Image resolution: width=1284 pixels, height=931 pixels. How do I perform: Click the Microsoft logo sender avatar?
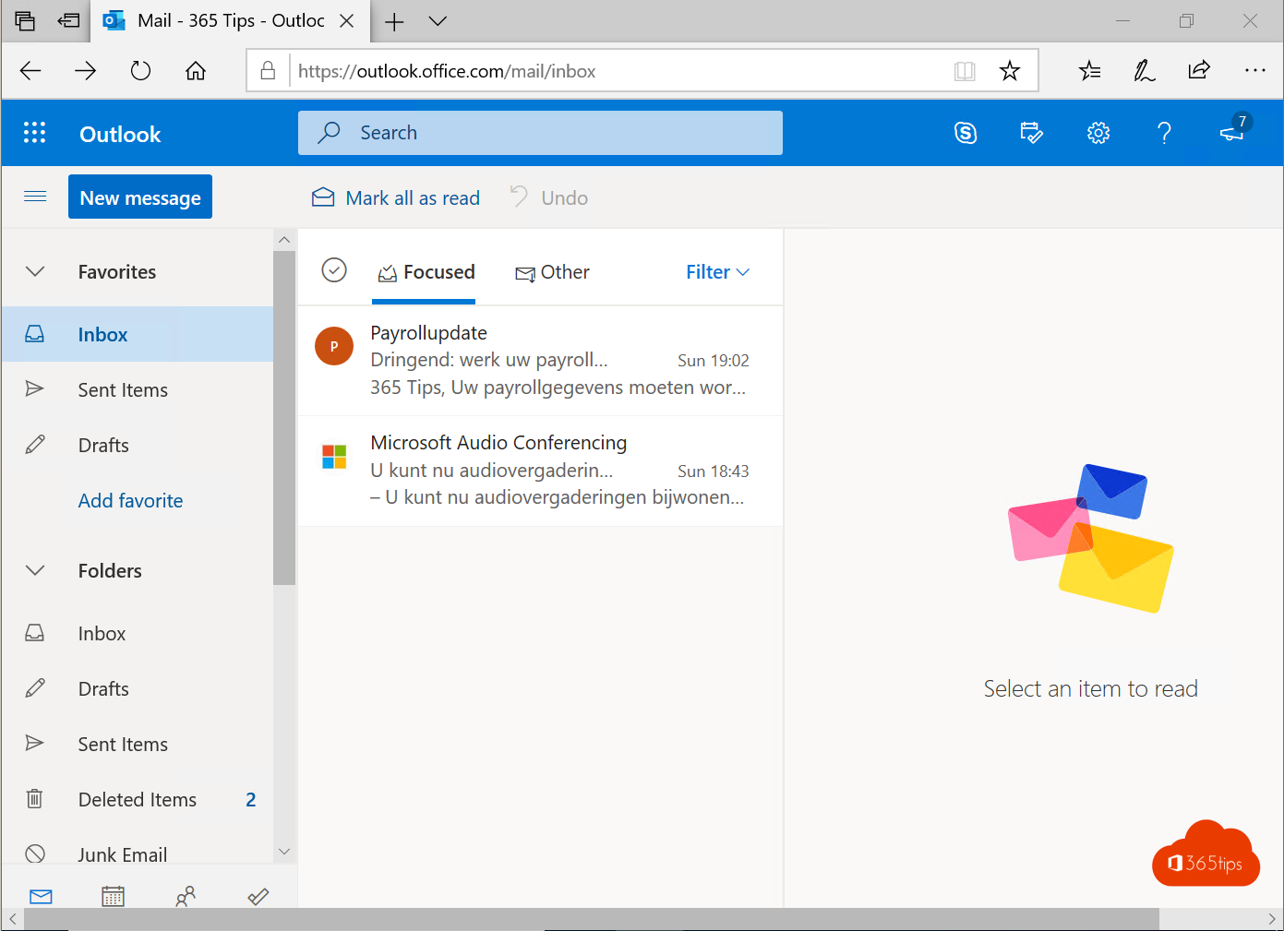[334, 456]
